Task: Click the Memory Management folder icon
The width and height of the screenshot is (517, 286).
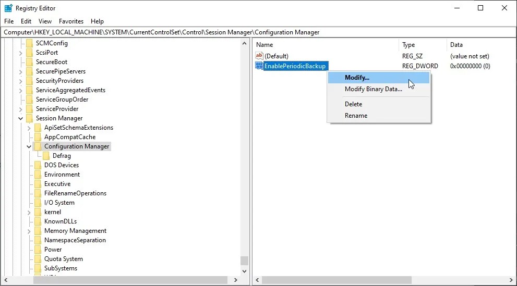Action: (x=38, y=231)
